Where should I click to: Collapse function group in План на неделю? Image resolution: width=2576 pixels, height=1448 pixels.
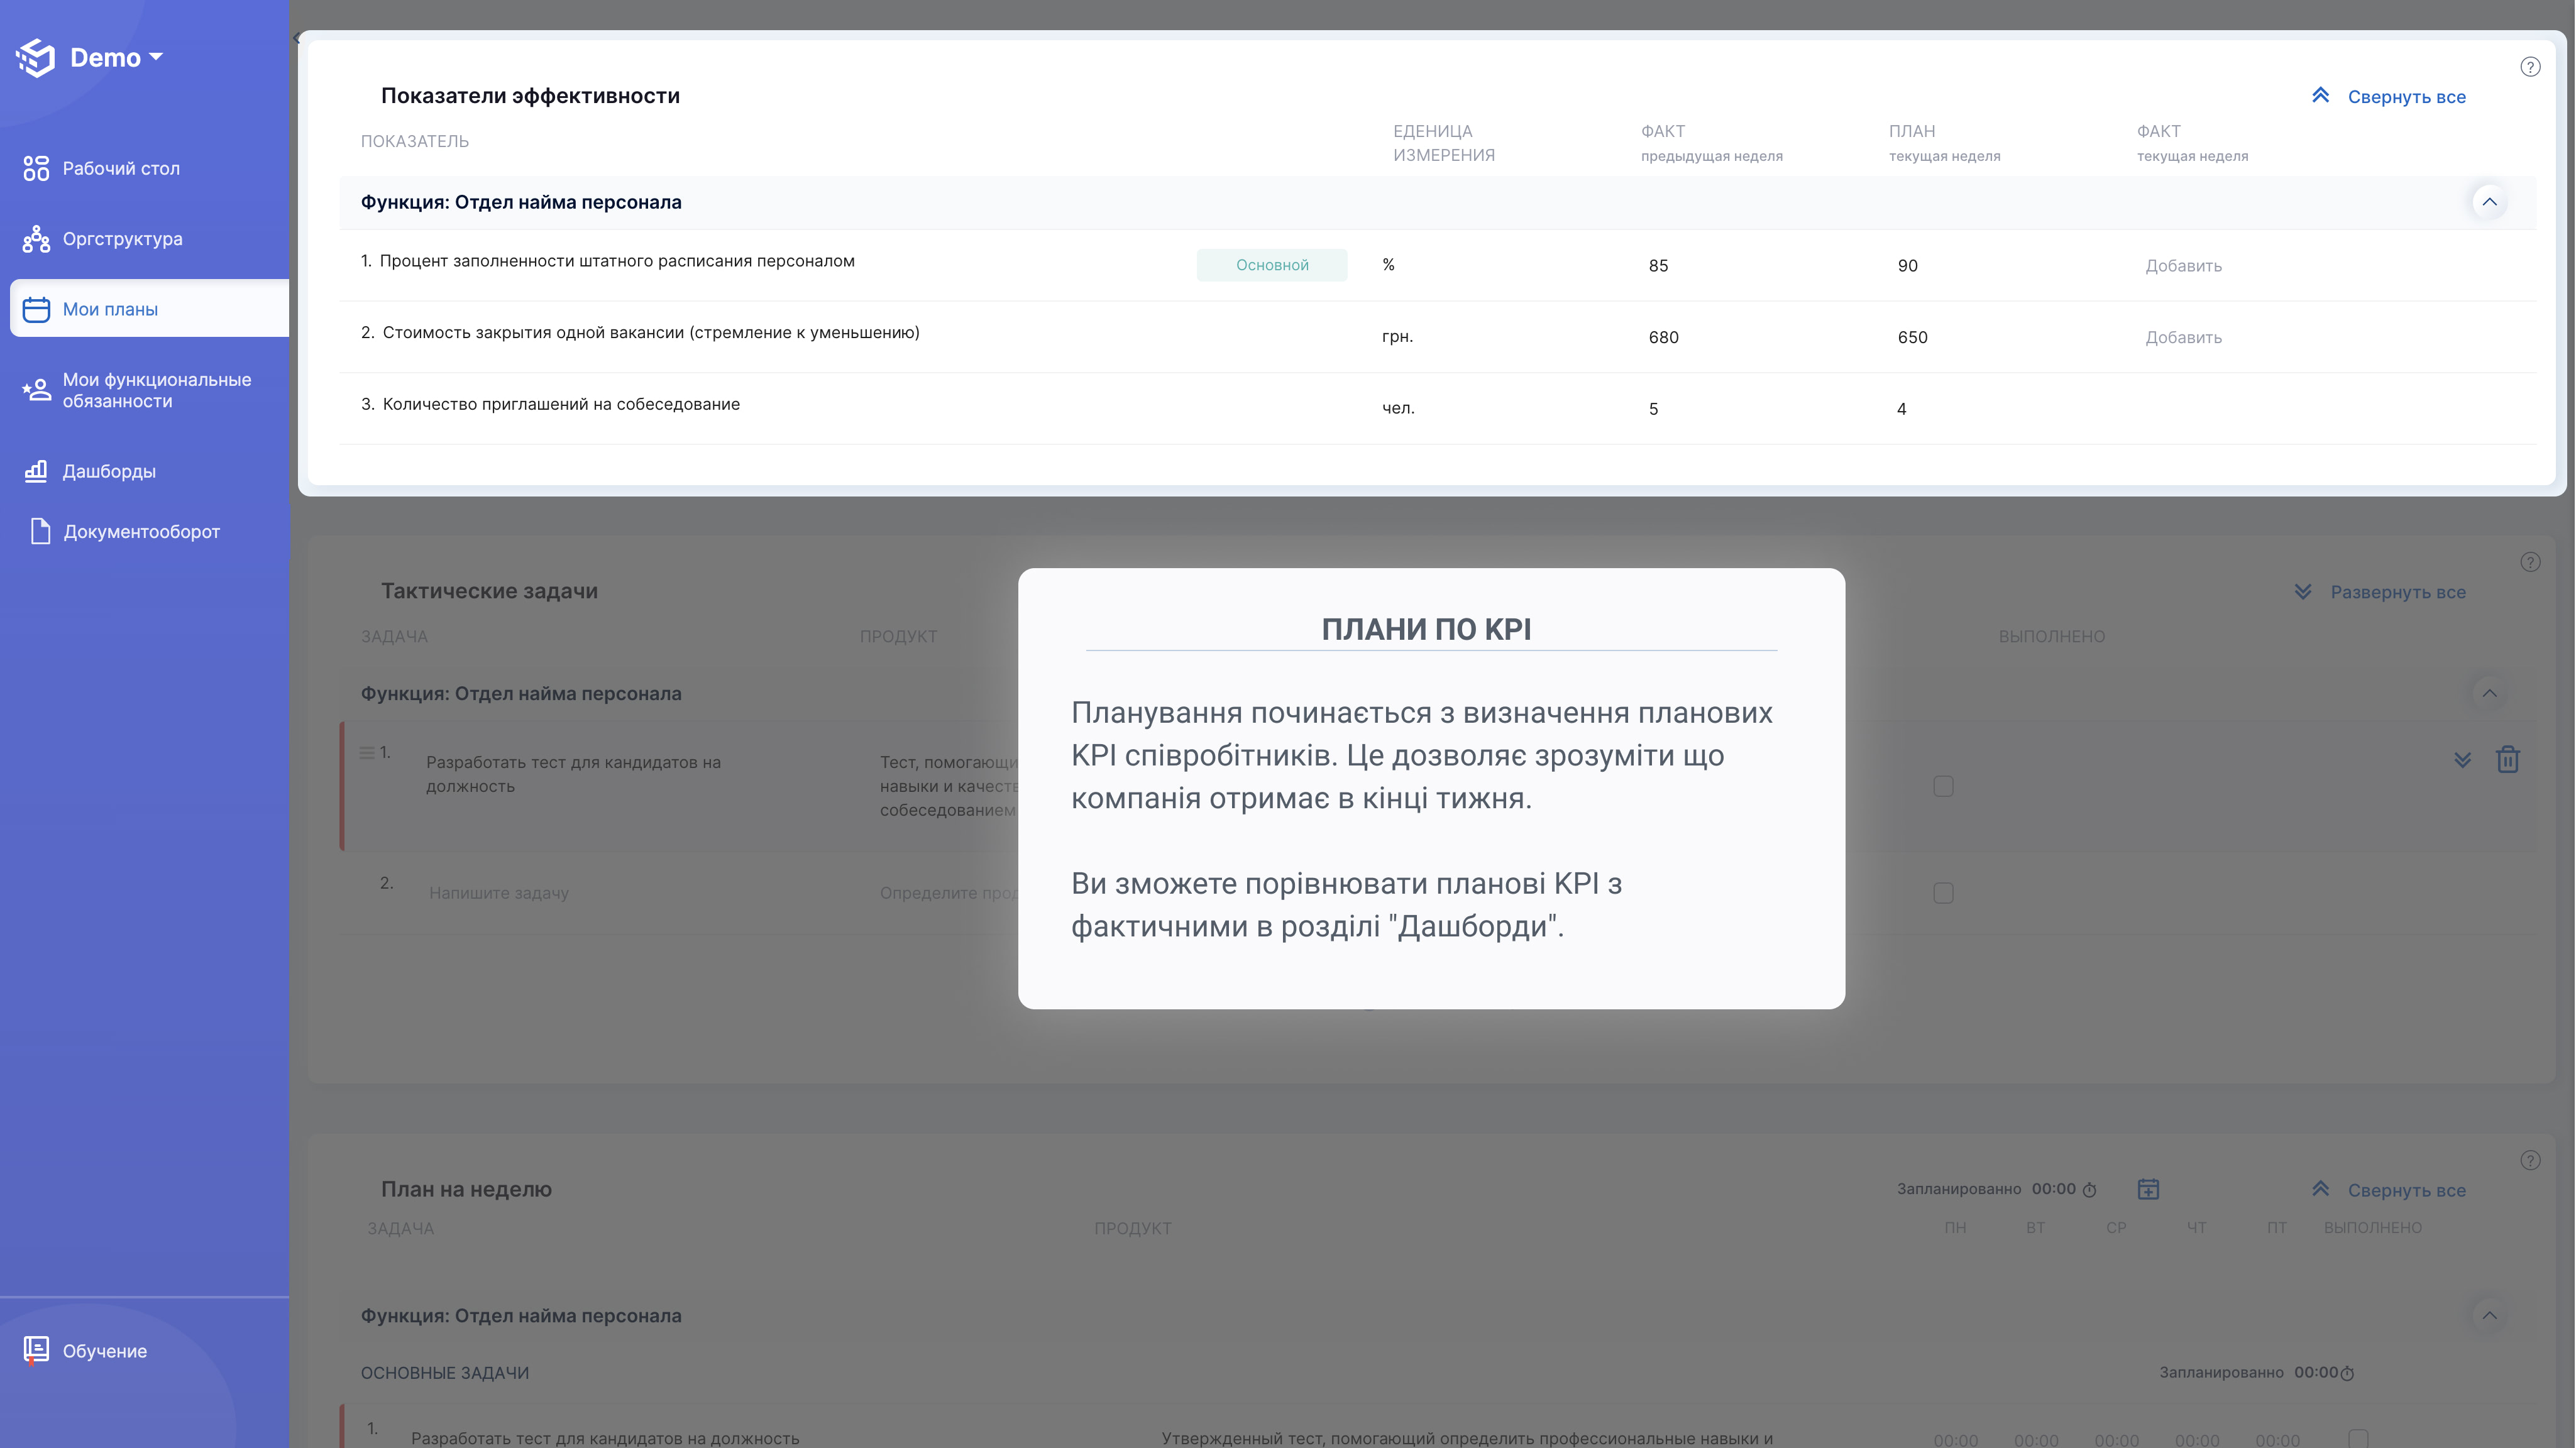click(x=2489, y=1316)
